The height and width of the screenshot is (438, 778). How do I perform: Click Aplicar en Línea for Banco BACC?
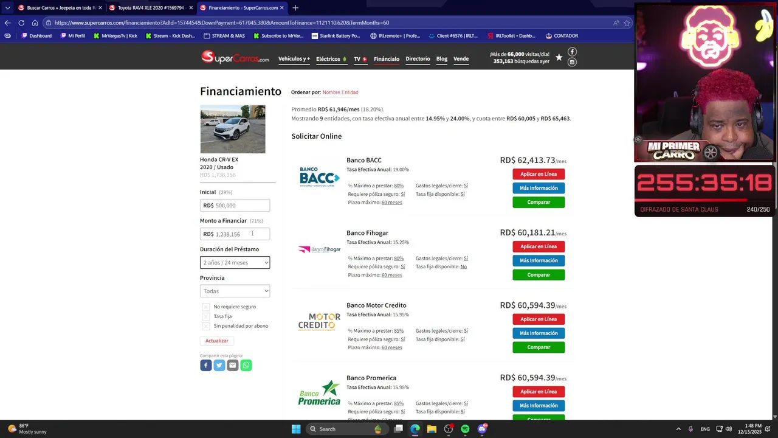(x=539, y=174)
